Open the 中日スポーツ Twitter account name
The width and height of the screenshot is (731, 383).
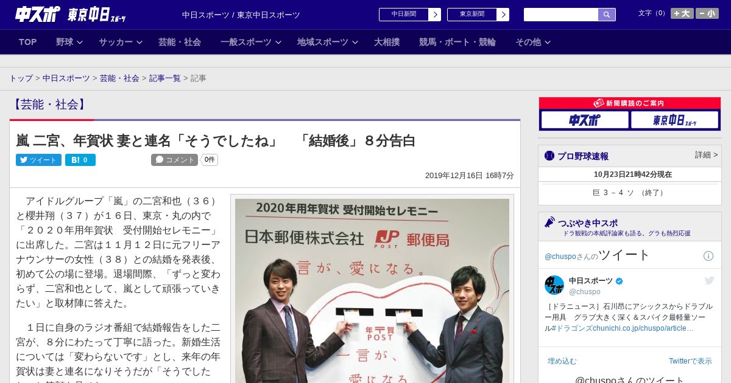[591, 281]
